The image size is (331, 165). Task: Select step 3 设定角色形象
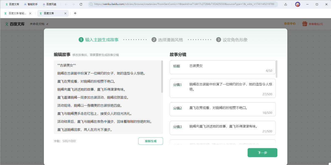pos(232,40)
